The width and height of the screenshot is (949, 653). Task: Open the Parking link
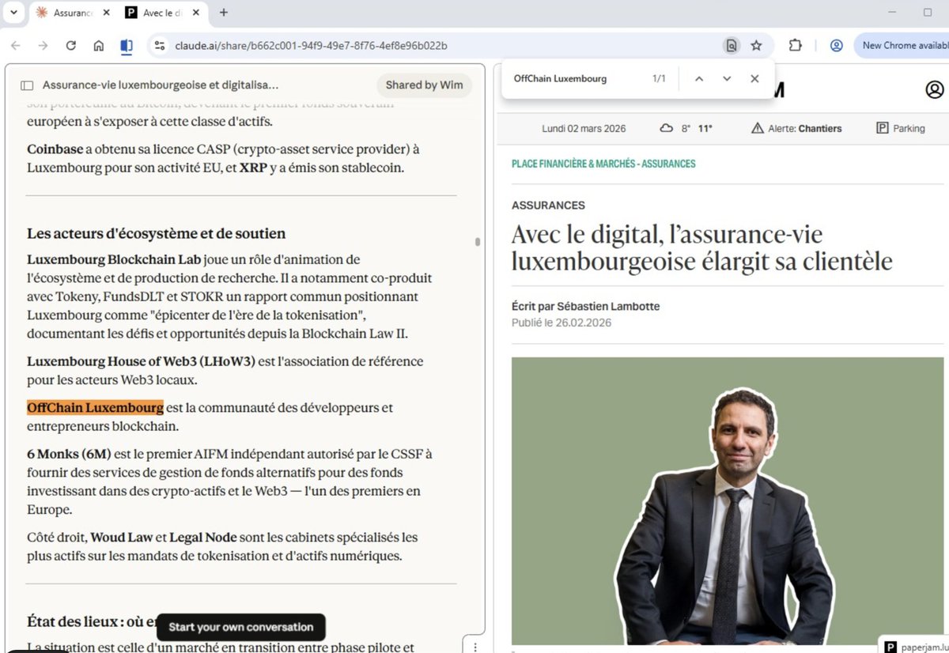(901, 128)
